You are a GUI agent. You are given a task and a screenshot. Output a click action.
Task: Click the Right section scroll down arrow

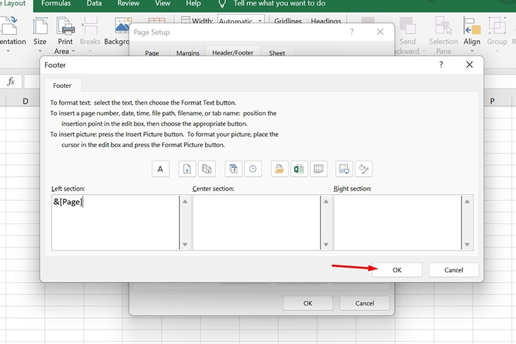point(467,244)
